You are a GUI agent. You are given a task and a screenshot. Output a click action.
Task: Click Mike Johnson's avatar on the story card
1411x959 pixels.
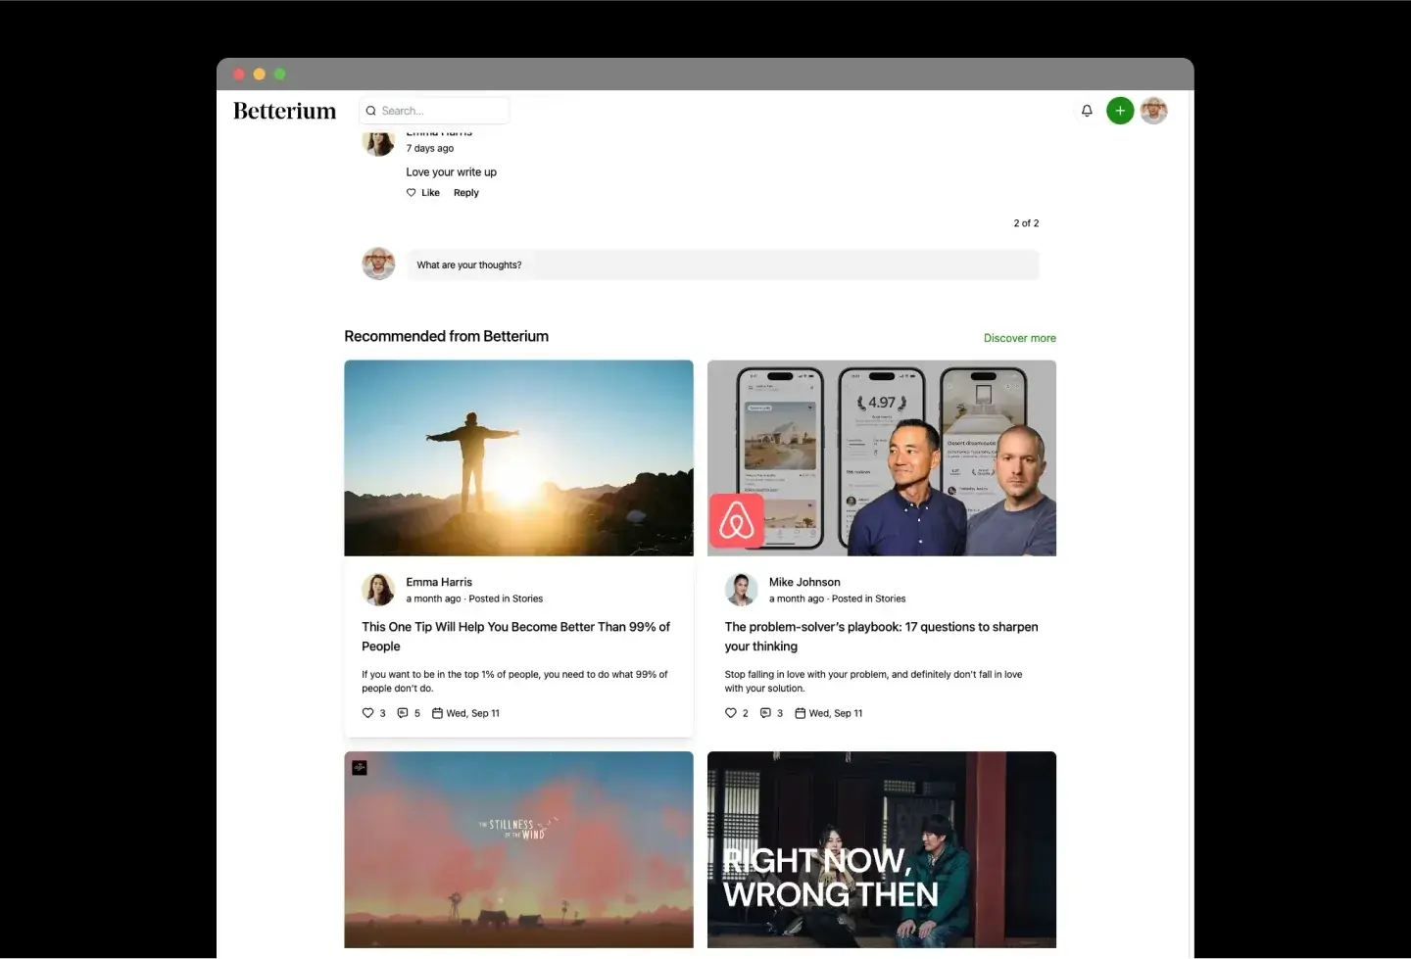coord(742,590)
